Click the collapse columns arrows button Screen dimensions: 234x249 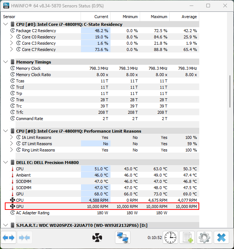(24, 238)
